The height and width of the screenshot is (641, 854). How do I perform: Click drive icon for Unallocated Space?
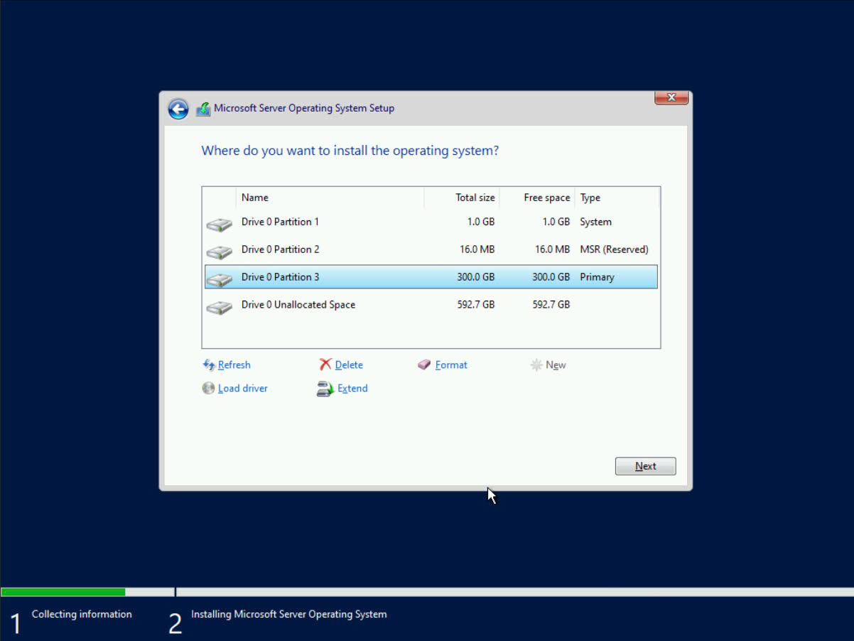tap(220, 307)
